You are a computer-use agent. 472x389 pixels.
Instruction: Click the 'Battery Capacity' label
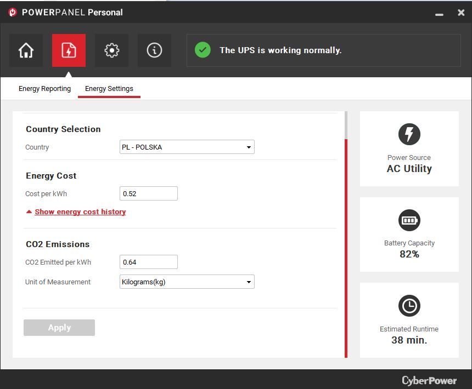tap(409, 243)
